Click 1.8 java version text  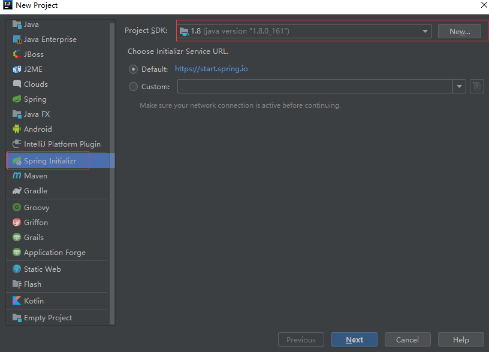coord(240,31)
